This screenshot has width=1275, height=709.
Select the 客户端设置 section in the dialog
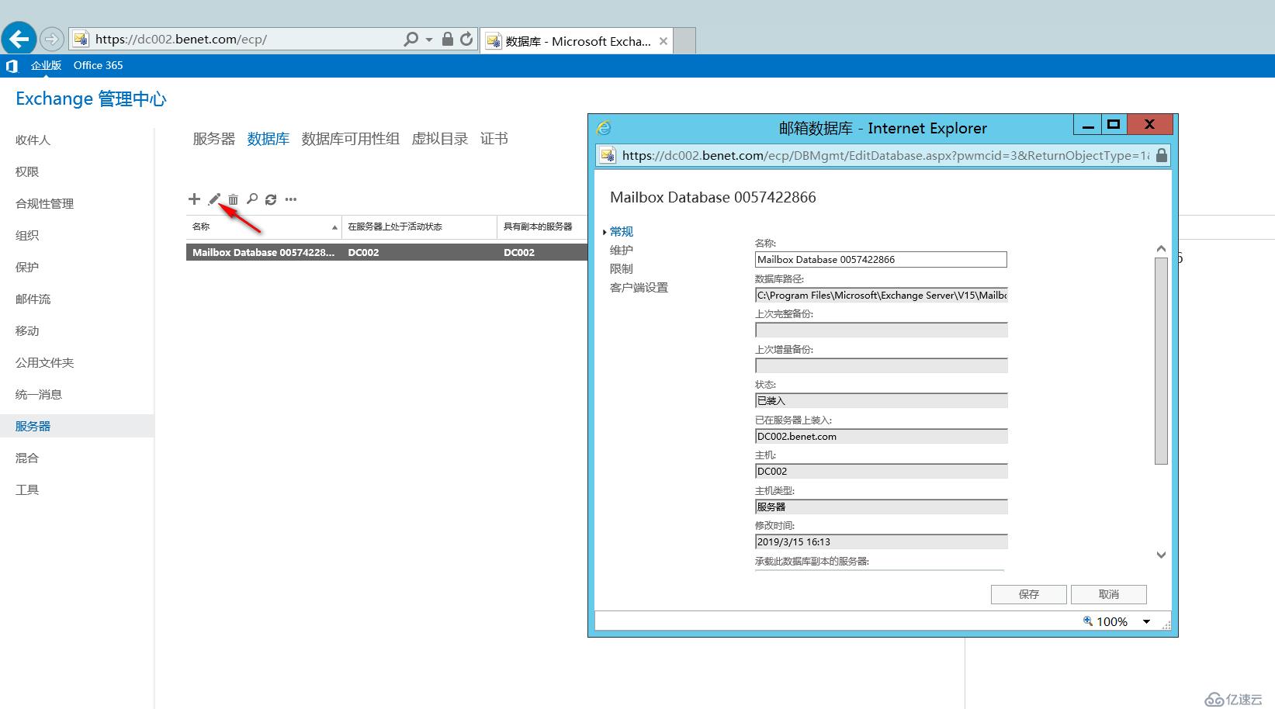[639, 287]
